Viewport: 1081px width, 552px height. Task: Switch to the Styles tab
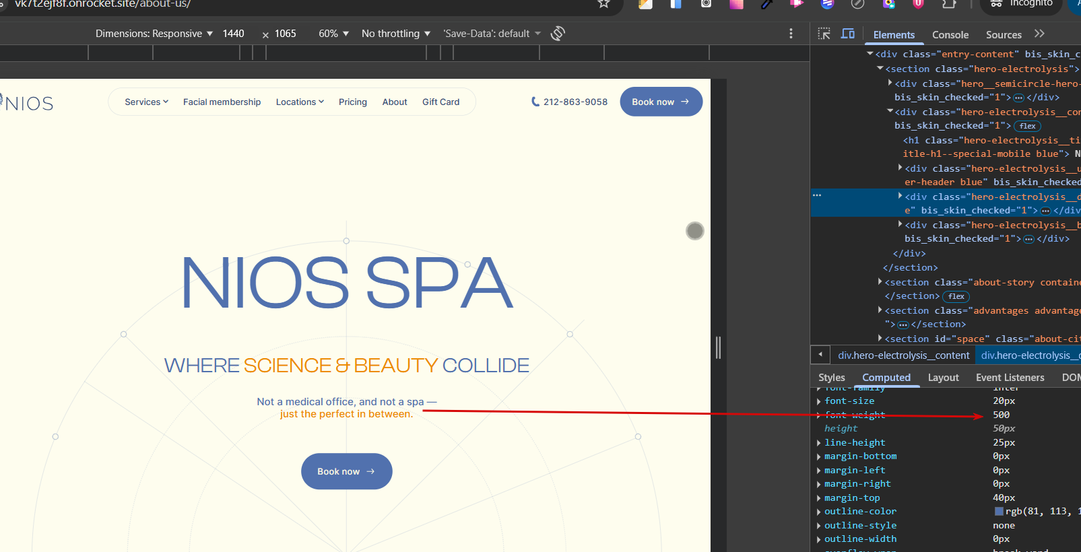[831, 378]
